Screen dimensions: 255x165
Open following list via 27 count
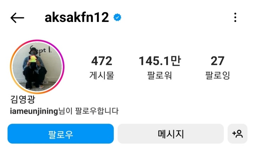coord(217,61)
